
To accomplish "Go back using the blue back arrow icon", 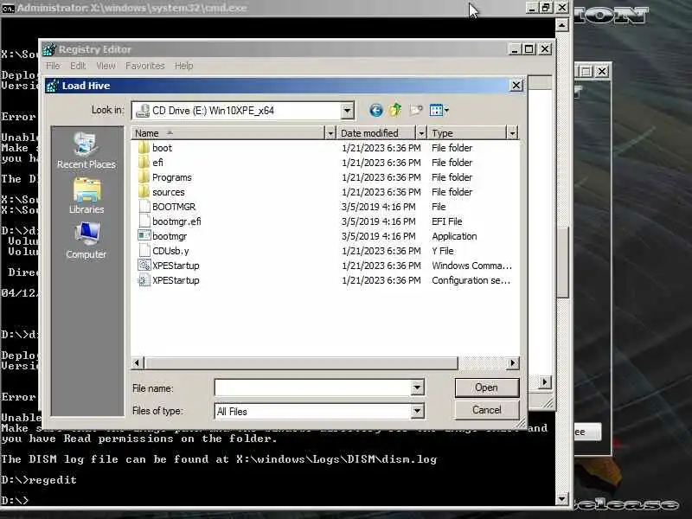I will (x=375, y=110).
